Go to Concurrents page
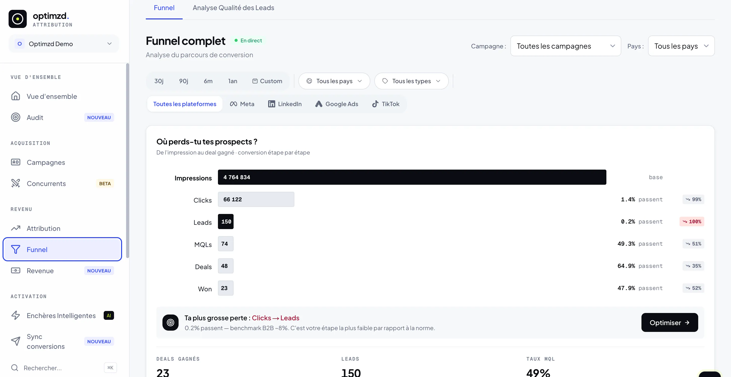Screen dimensions: 731x377 (63, 183)
